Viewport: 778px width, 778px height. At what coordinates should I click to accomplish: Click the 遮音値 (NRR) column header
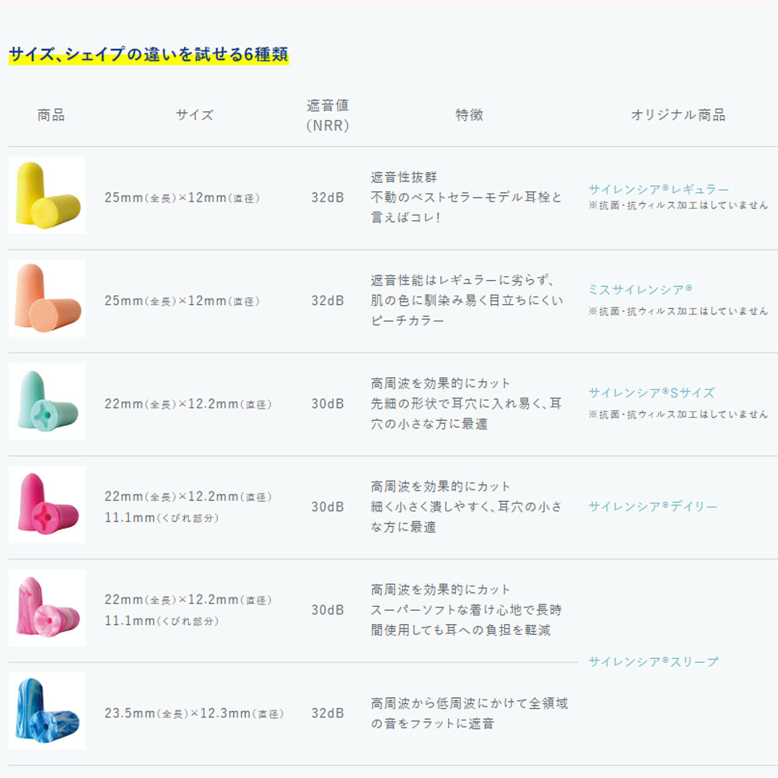point(328,115)
